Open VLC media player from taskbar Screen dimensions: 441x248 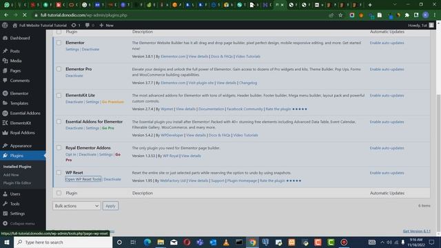point(226,242)
